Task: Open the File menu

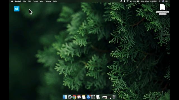Action: point(25,1)
